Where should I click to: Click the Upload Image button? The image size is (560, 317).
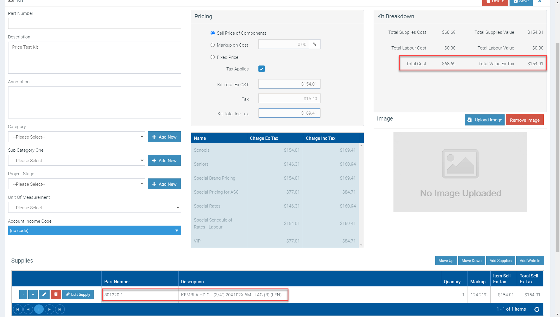tap(484, 120)
